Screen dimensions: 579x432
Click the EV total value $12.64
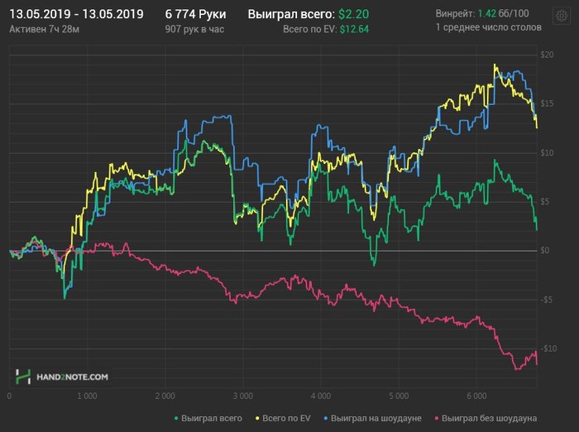click(x=354, y=29)
